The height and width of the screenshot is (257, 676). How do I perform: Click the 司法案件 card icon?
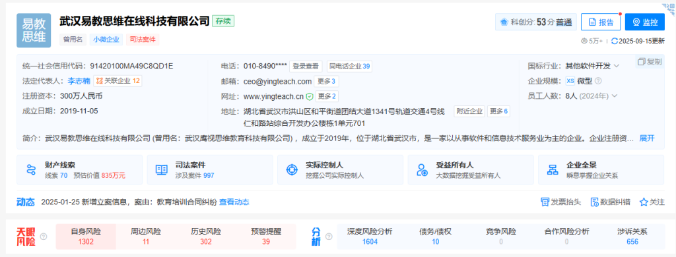pos(162,169)
